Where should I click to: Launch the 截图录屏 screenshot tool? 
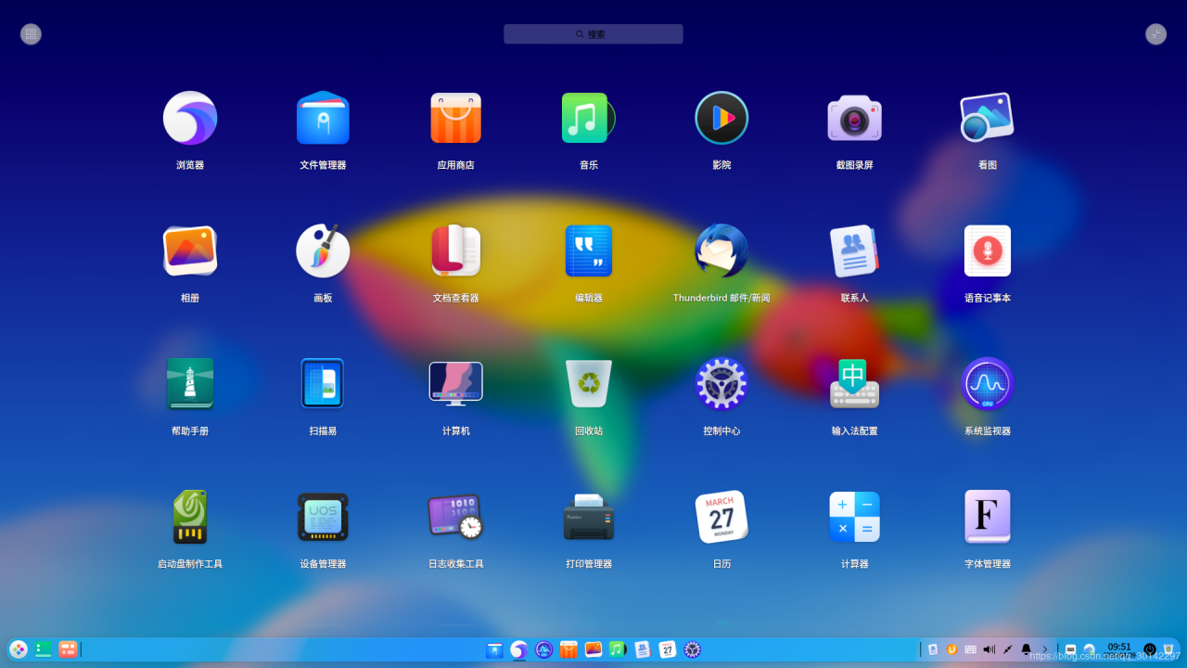click(854, 118)
